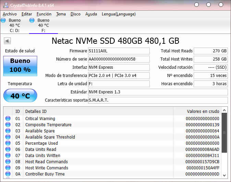Select the C: D: disk health orb

pyautogui.click(x=3, y=20)
